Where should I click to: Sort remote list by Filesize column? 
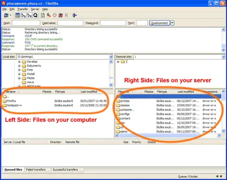[149, 91]
